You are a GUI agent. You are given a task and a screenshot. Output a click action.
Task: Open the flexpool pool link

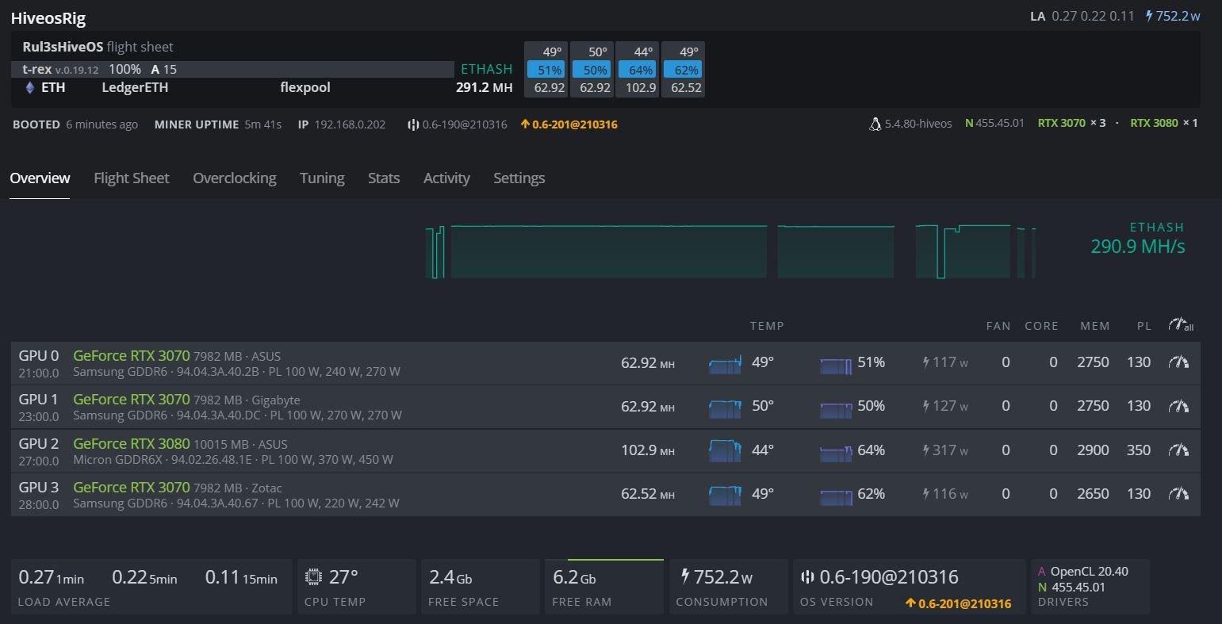pyautogui.click(x=305, y=87)
